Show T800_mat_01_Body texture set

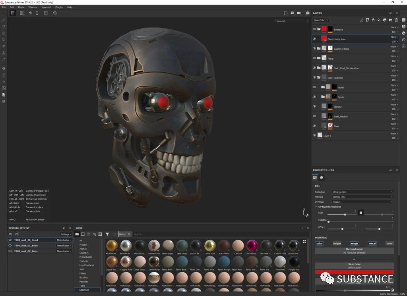pyautogui.click(x=10, y=246)
